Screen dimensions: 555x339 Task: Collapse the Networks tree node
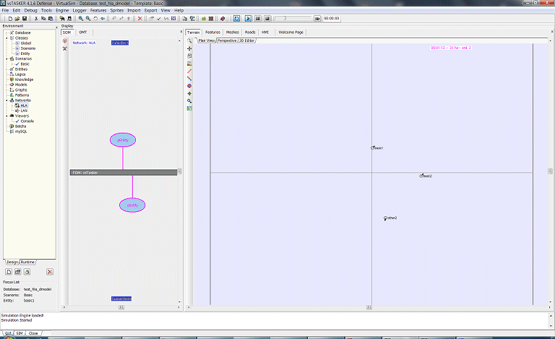coord(7,100)
